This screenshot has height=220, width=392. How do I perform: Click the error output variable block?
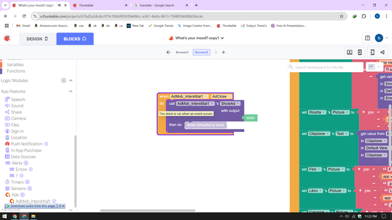click(251, 118)
